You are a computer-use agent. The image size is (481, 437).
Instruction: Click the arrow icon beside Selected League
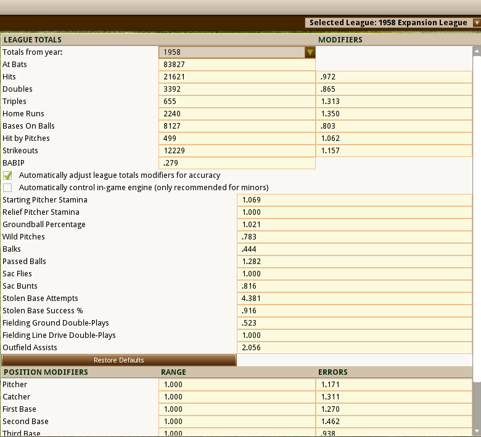point(476,23)
